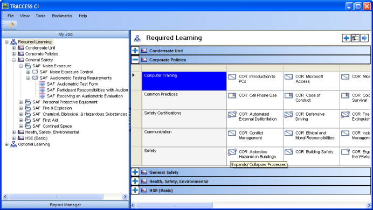Click the COR Building Safety icon
373x210 pixels.
(289, 151)
